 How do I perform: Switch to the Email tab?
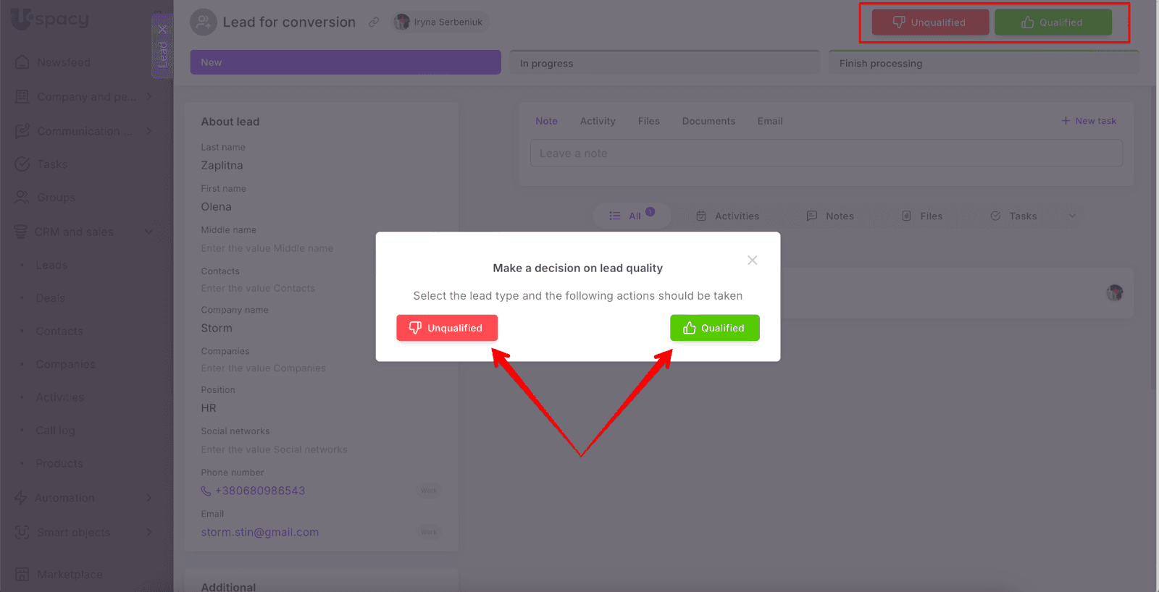(770, 121)
